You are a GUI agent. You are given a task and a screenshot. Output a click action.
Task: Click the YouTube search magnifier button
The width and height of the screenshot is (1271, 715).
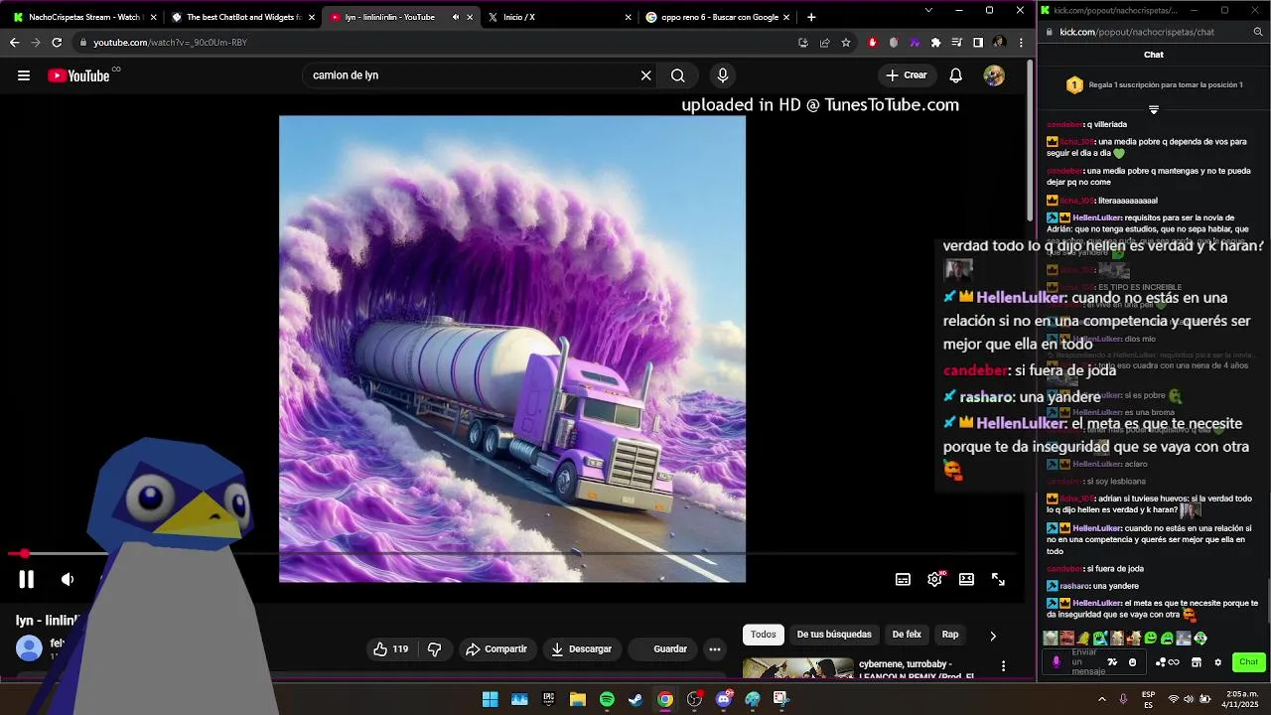[x=677, y=75]
